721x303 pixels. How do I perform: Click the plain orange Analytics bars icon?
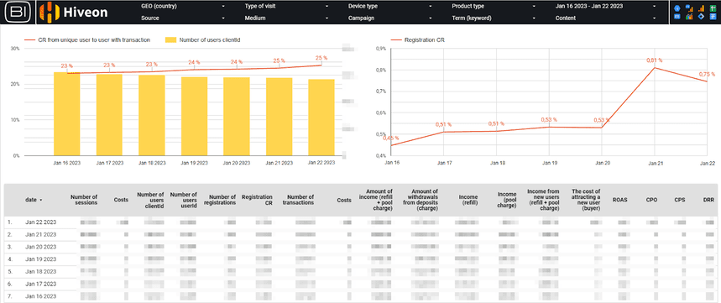(701, 8)
